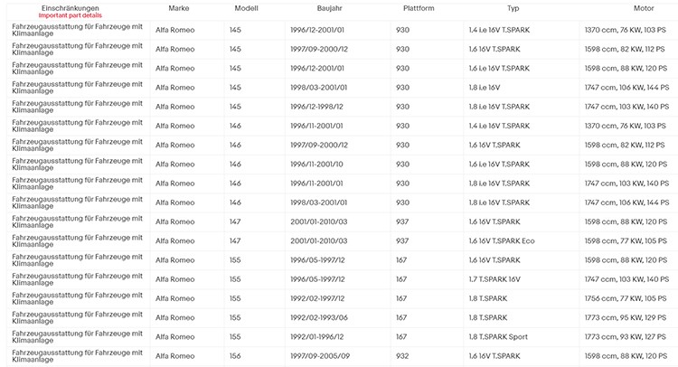
Task: Click the Motor column header
Action: coord(644,8)
